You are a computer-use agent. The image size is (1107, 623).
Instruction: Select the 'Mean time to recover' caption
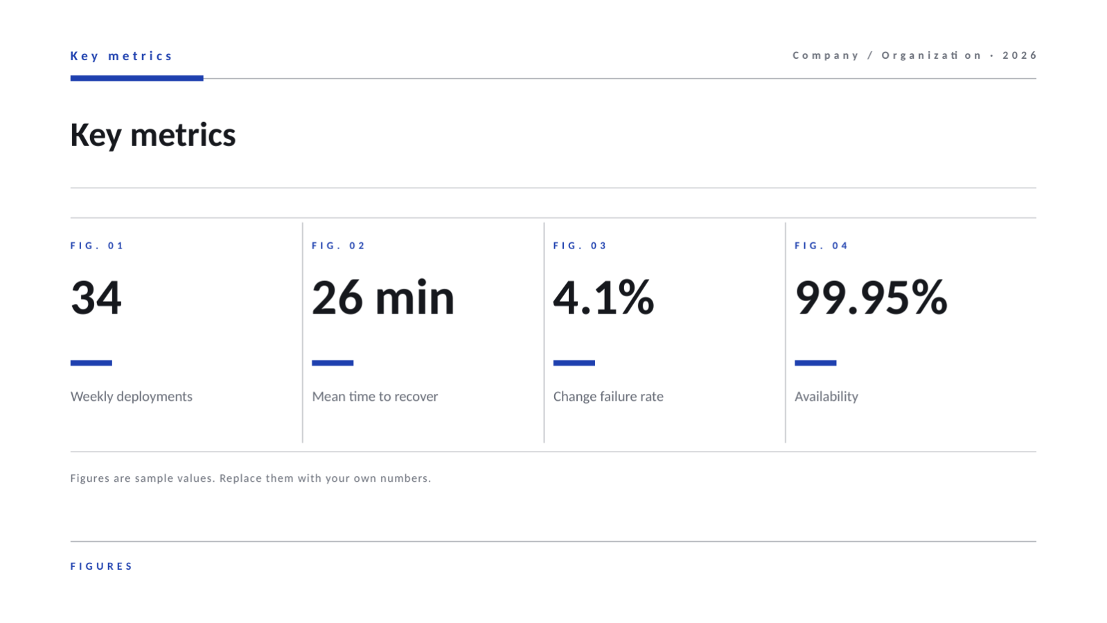[x=375, y=397]
